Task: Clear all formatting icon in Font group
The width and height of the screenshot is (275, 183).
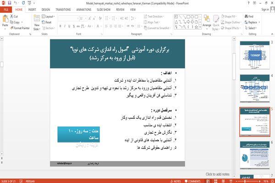Action: (100, 18)
